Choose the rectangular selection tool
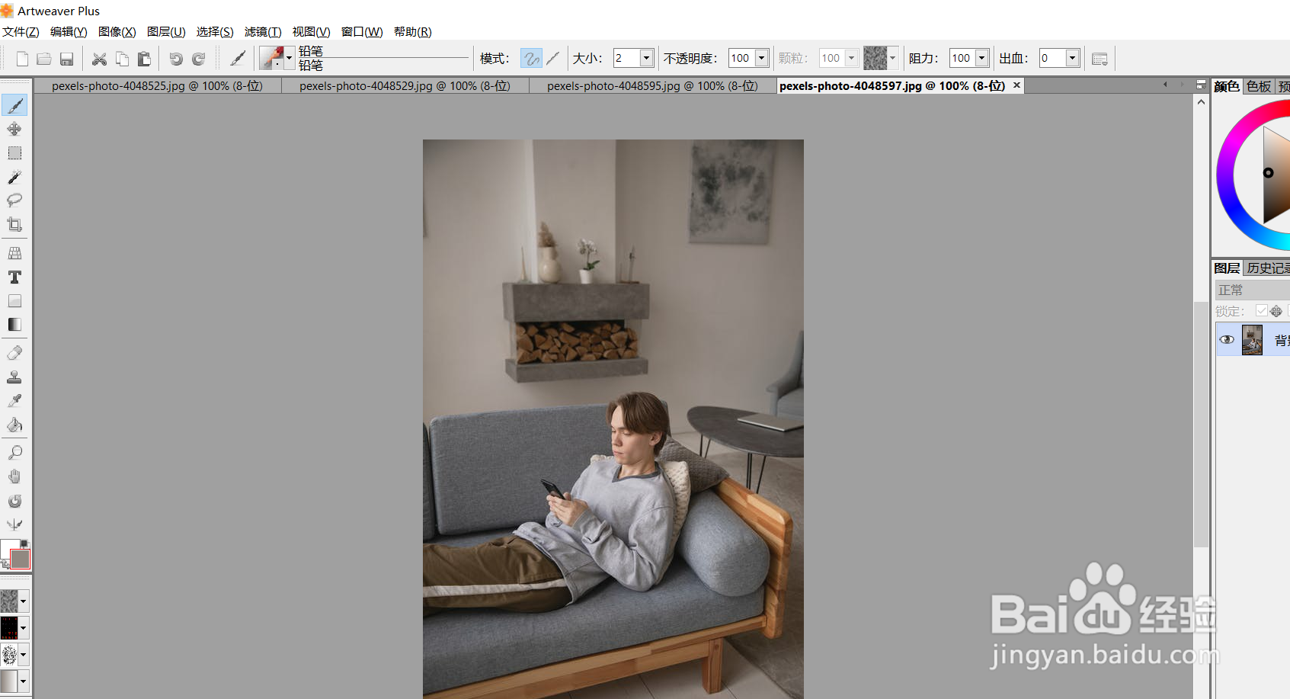The height and width of the screenshot is (699, 1290). (14, 153)
